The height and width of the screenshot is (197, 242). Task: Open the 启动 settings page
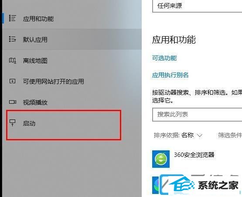tap(64, 125)
